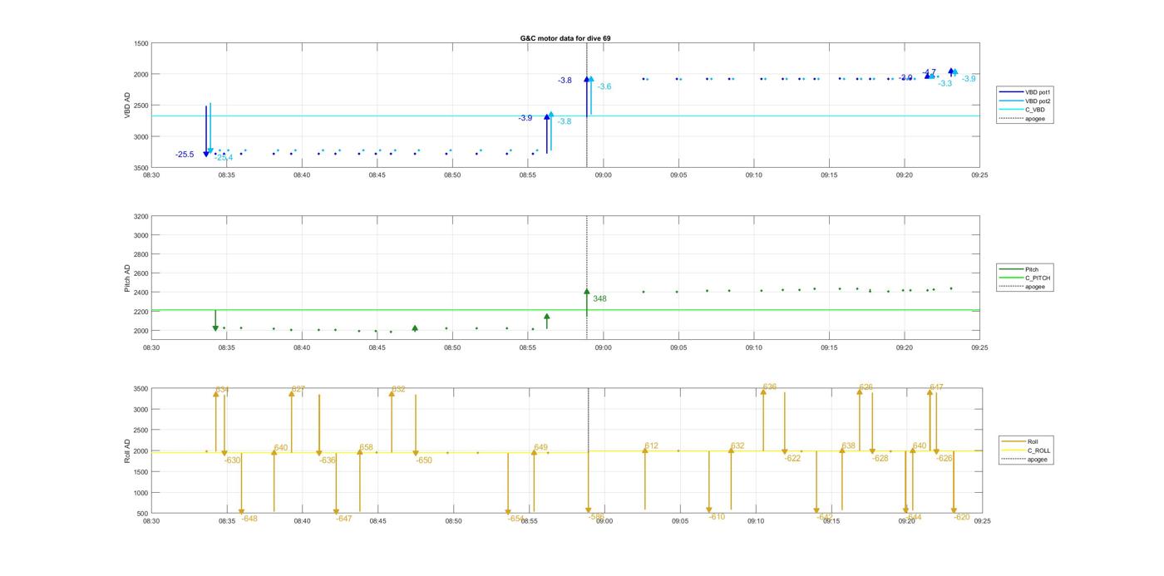Screen dimensions: 1164x576
Task: Click the "626" roll label
Action: [x=866, y=386]
